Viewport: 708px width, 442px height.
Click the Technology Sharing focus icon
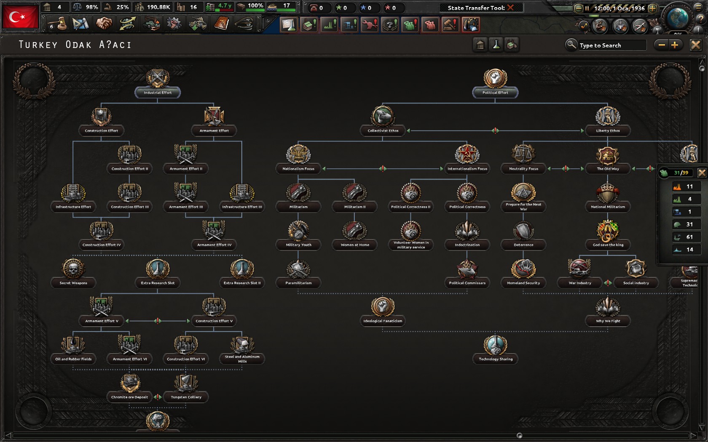coord(496,344)
